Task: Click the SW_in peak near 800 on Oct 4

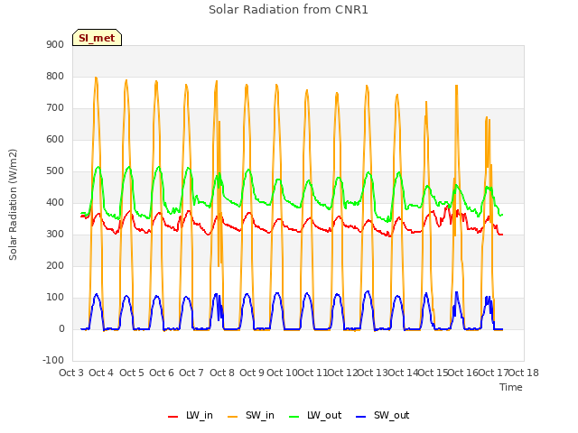Action: (96, 78)
